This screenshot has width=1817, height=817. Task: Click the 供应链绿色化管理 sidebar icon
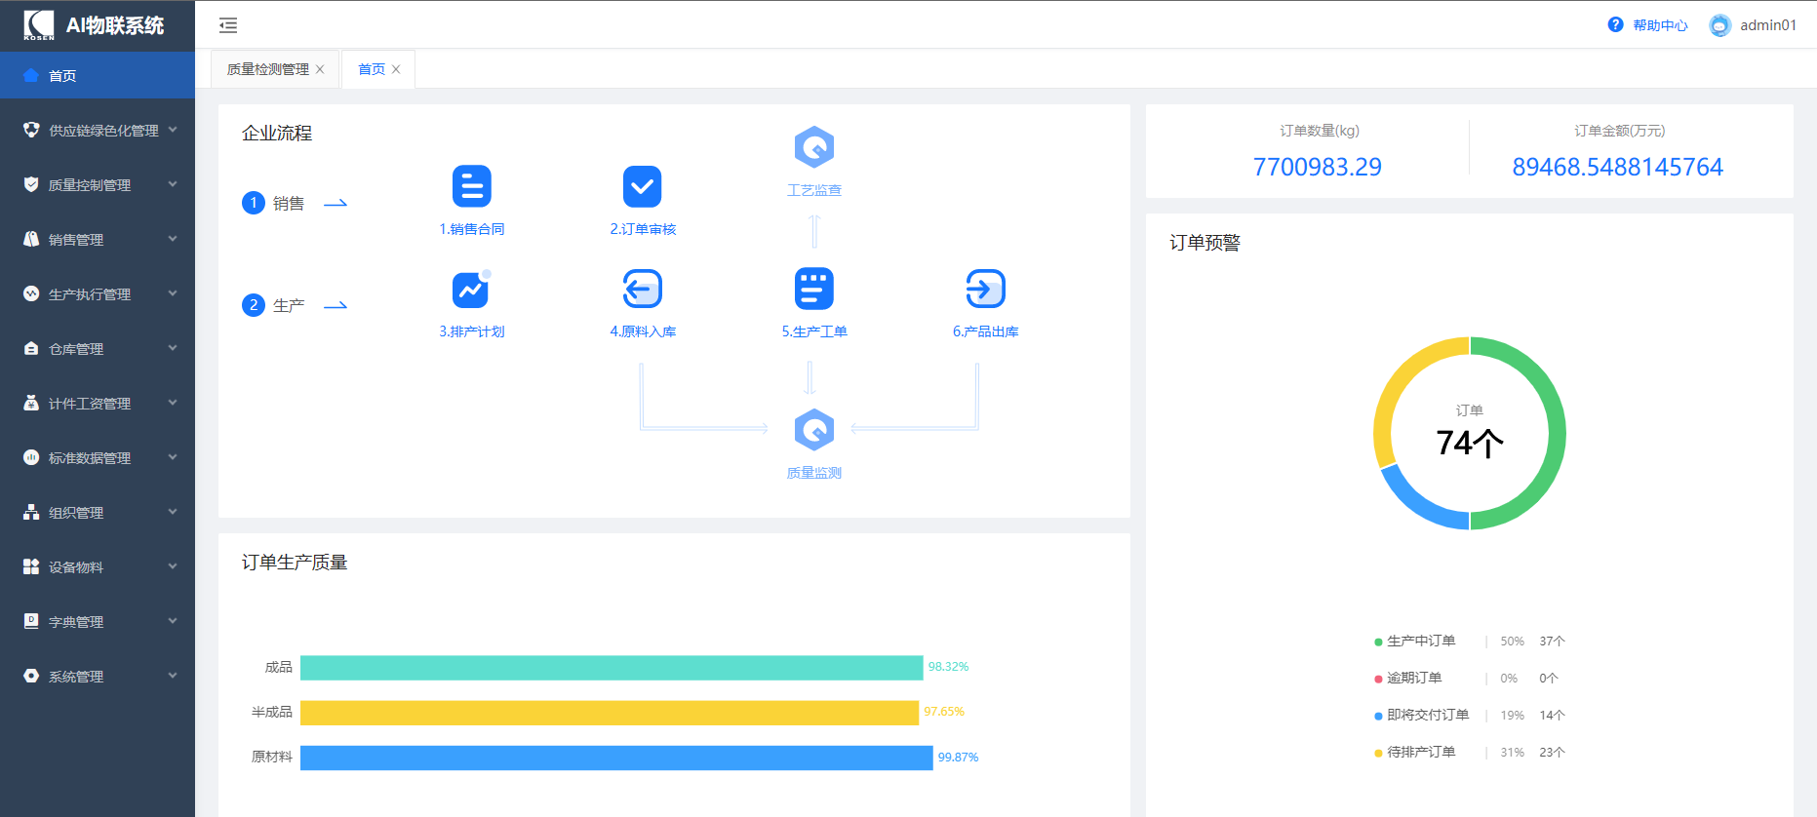[31, 130]
